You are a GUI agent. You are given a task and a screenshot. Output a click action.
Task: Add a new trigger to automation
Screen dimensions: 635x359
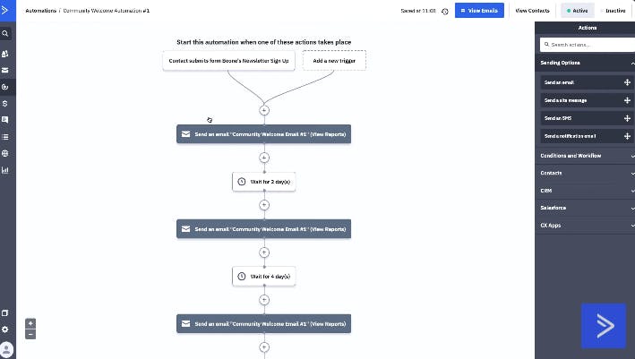coord(334,61)
